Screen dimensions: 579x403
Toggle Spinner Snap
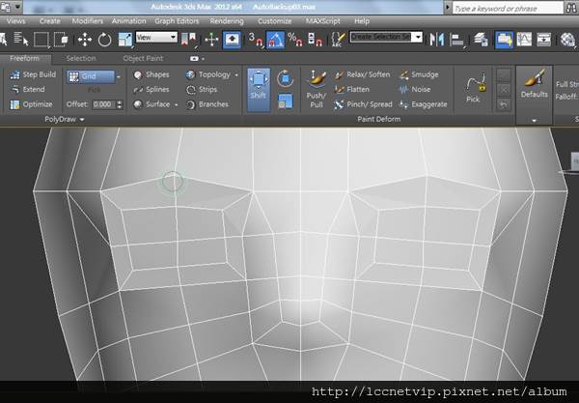coord(316,40)
